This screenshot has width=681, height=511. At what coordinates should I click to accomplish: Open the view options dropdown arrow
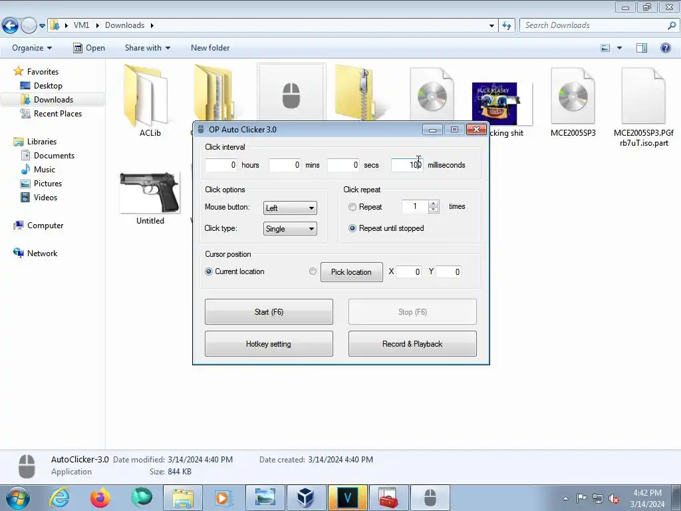(619, 48)
